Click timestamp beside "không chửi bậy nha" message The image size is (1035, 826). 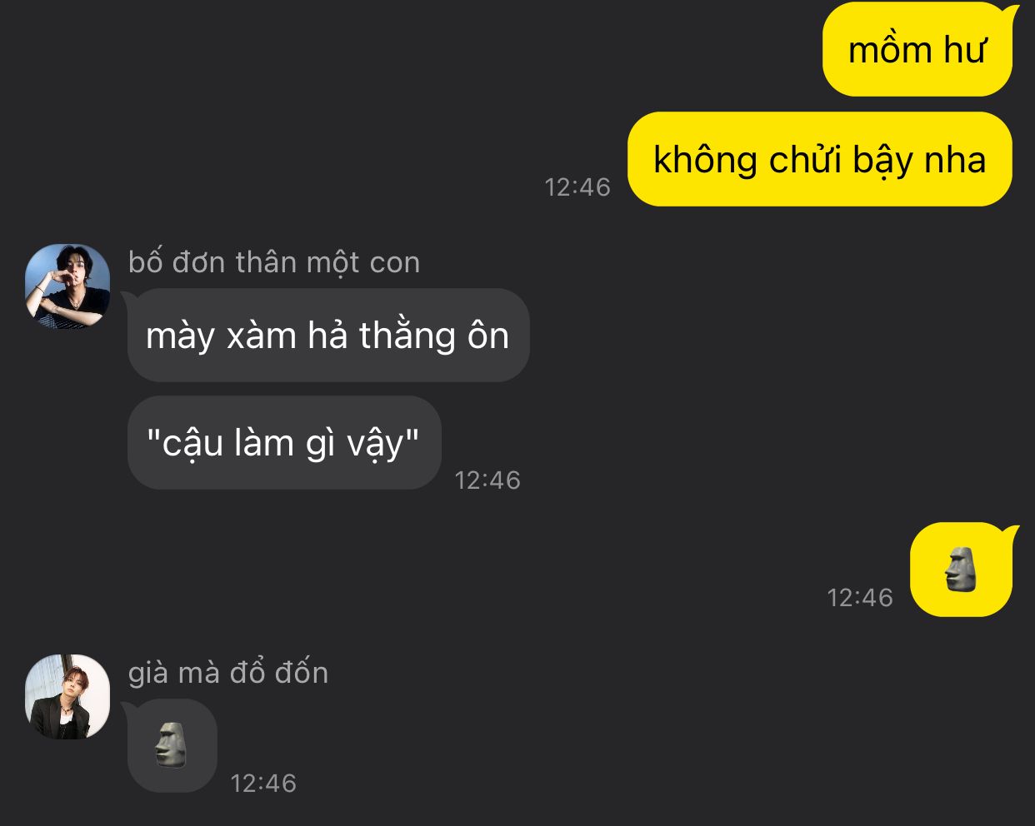click(x=577, y=187)
